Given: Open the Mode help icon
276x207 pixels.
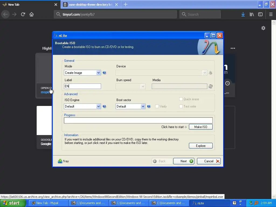Looking at the screenshot, I should (104, 73).
